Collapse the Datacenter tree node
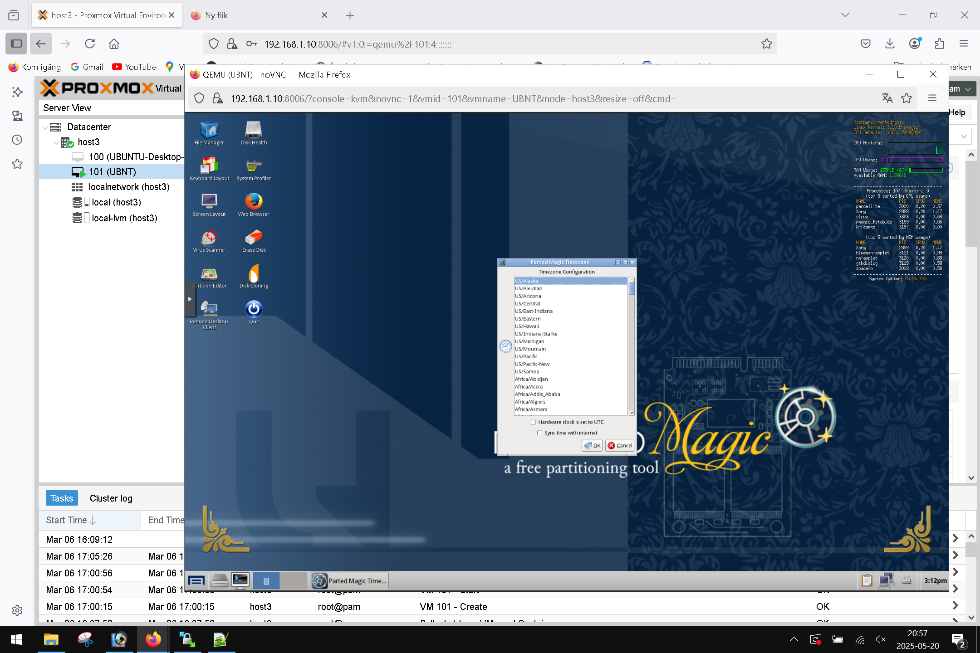Screen dimensions: 980x653 [x=45, y=127]
